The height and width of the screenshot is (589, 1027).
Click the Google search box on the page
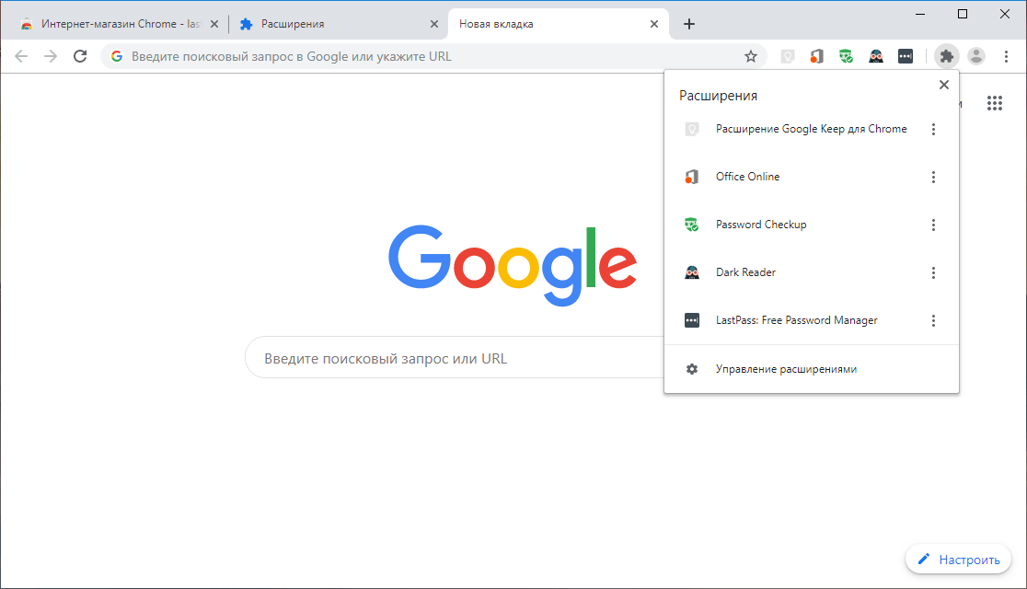(456, 358)
